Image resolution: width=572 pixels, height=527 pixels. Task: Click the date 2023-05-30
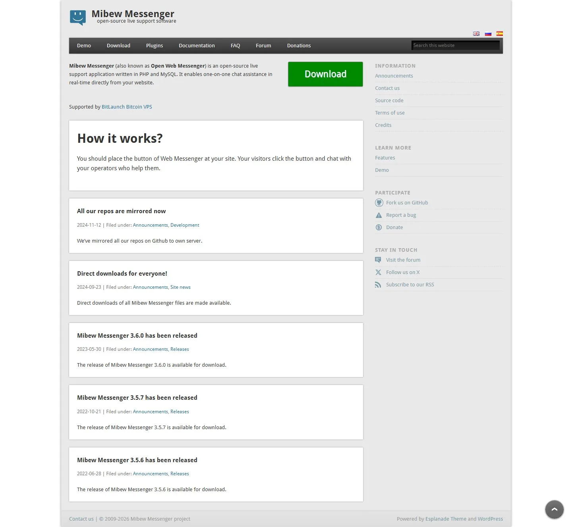[89, 349]
